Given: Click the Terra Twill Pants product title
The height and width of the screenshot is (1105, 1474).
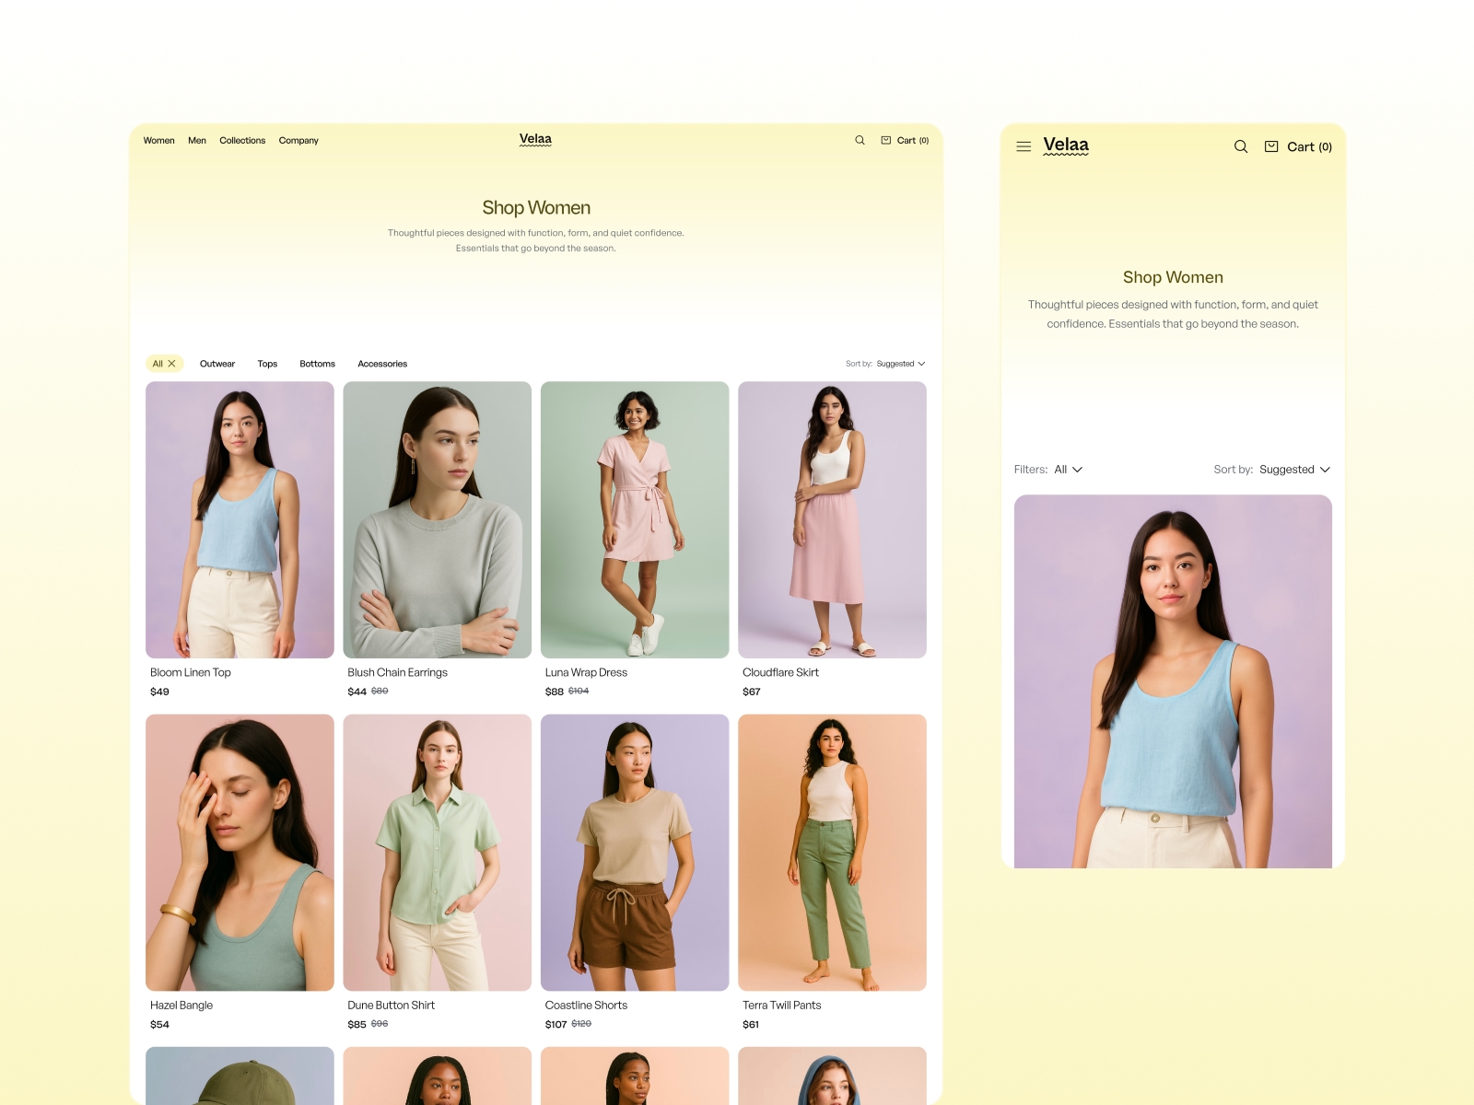Looking at the screenshot, I should pos(781,1005).
